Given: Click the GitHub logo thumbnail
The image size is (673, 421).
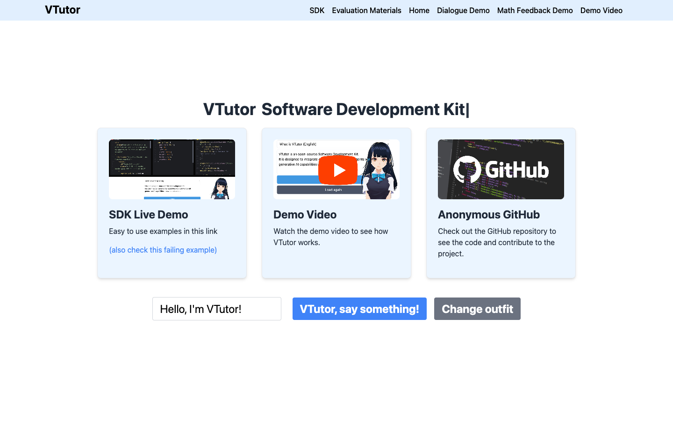Looking at the screenshot, I should 501,169.
